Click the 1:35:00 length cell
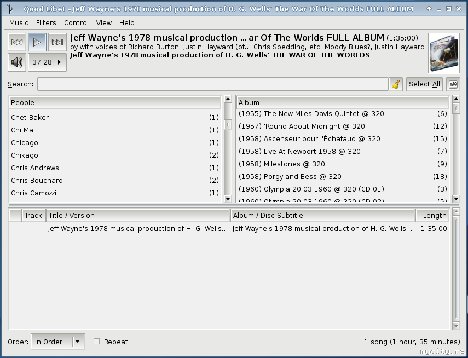The width and height of the screenshot is (468, 358). [x=434, y=229]
